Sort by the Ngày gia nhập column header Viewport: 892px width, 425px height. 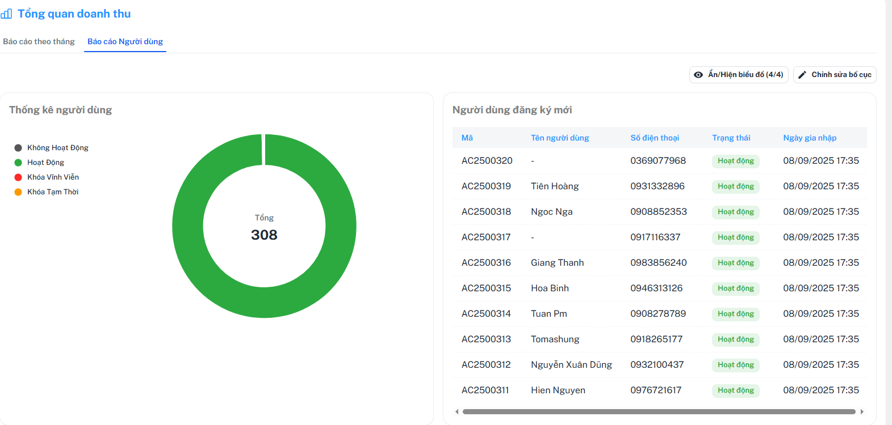[x=810, y=138]
